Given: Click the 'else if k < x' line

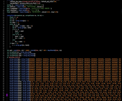Looking at the screenshot, I should 17,35.
